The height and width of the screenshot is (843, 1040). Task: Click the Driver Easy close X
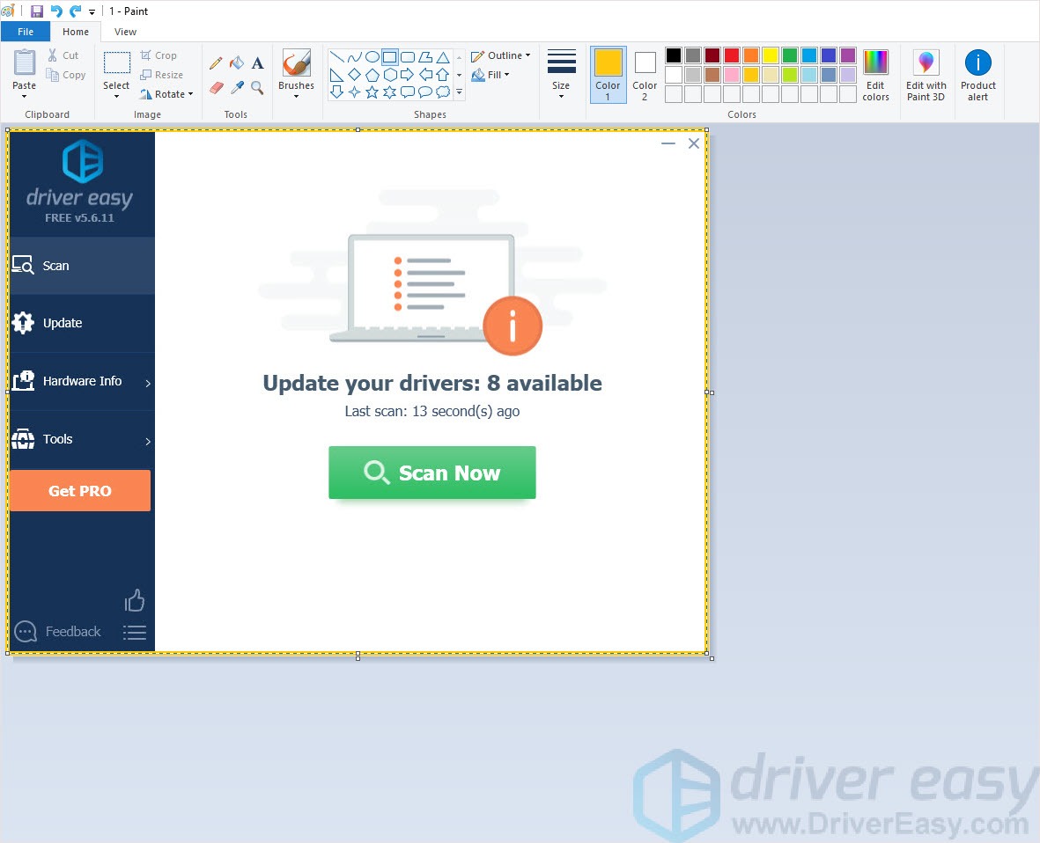click(x=694, y=143)
